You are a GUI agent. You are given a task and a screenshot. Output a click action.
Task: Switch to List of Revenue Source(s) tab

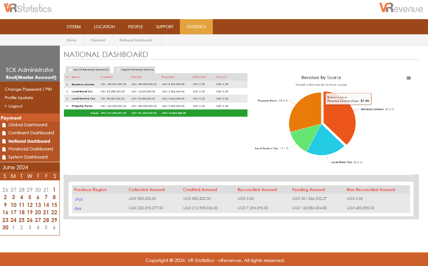pyautogui.click(x=87, y=70)
